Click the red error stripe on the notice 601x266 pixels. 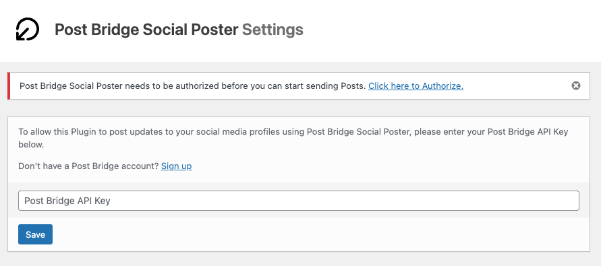pos(9,86)
